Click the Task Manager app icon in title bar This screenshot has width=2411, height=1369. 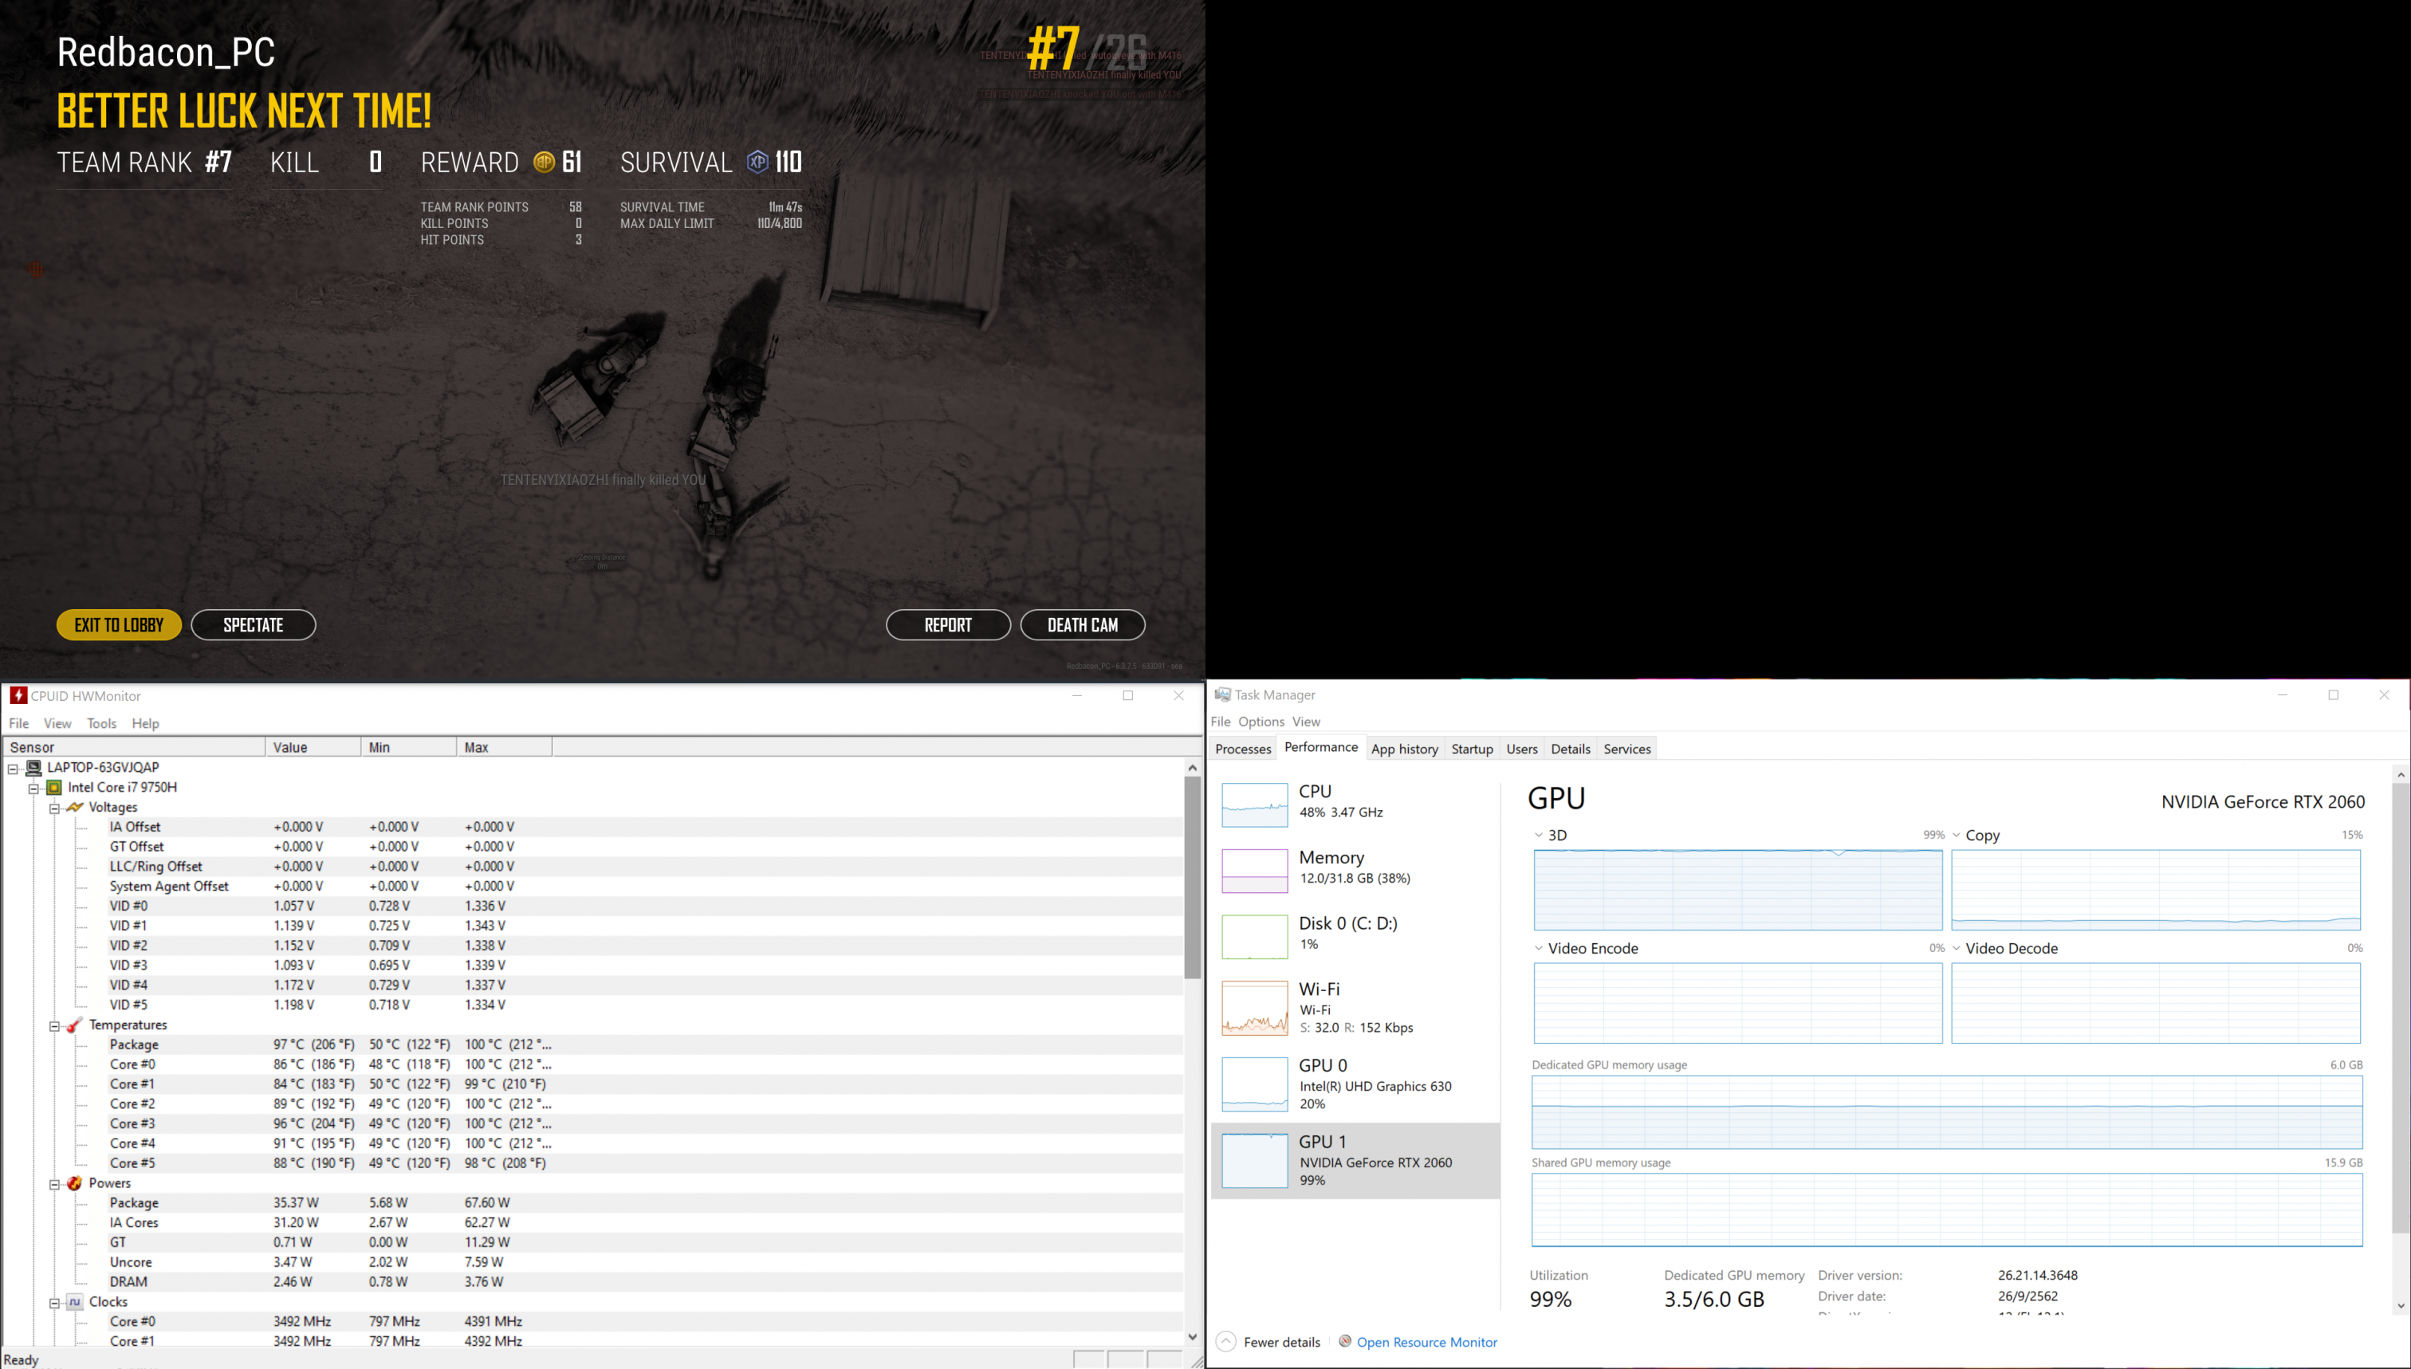(1222, 694)
